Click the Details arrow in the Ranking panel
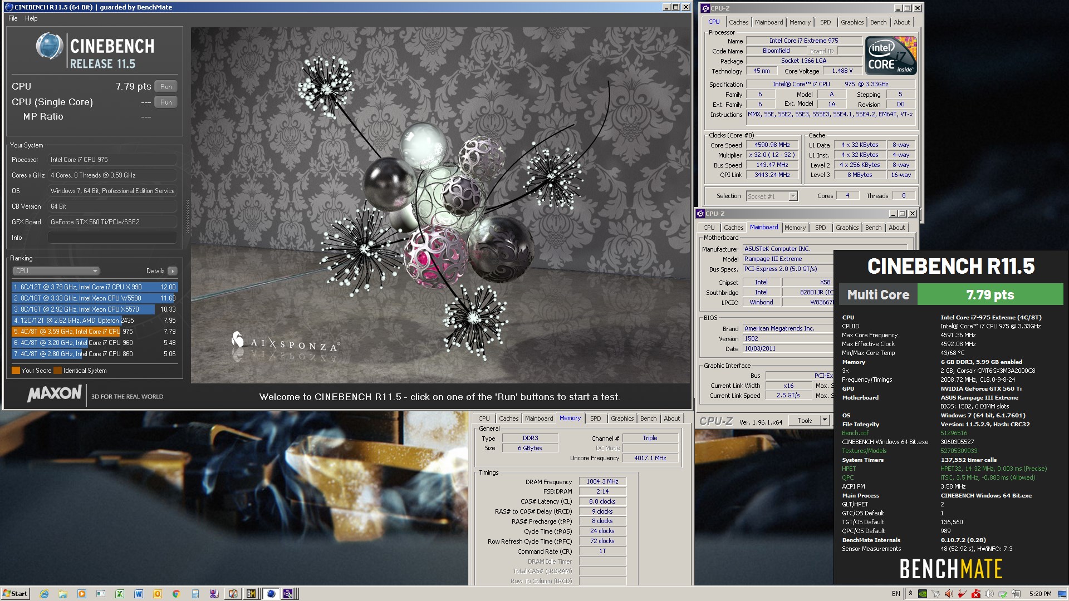 (x=173, y=271)
